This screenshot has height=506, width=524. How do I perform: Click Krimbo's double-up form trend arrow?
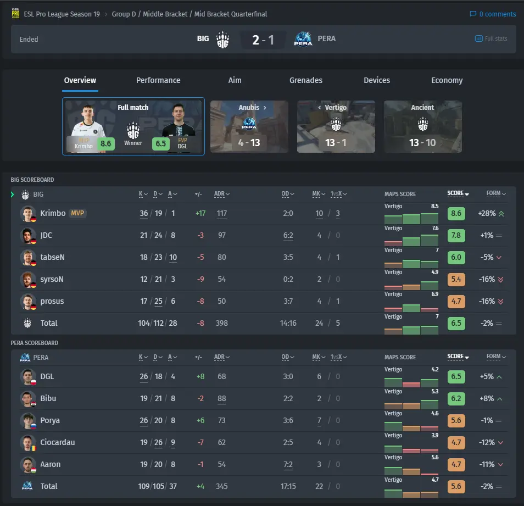point(501,214)
